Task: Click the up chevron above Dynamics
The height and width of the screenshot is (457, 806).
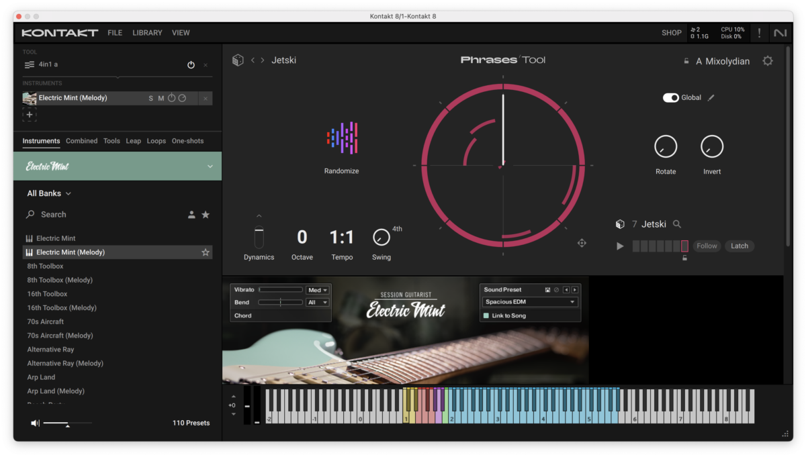Action: click(259, 216)
